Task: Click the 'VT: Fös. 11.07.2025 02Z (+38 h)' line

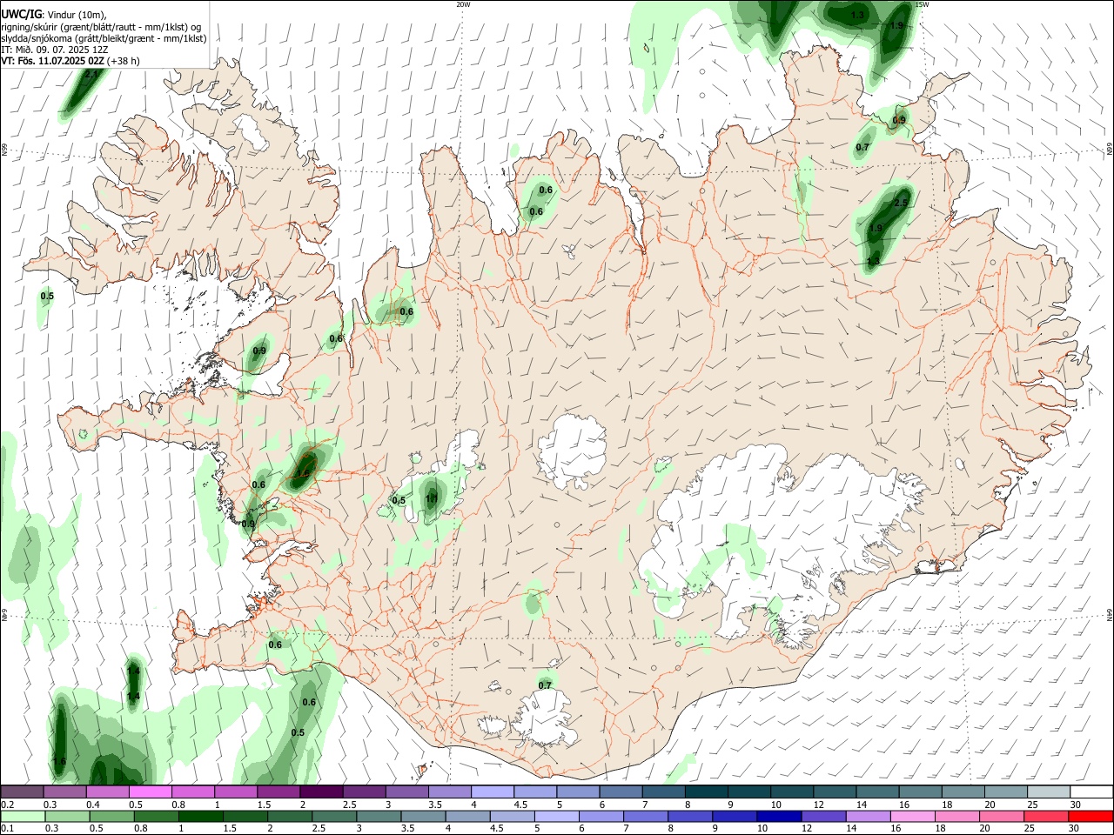Action: [70, 61]
